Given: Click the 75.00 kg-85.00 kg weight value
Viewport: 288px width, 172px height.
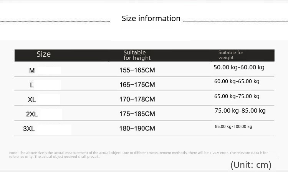Looking at the screenshot, I should [240, 111].
